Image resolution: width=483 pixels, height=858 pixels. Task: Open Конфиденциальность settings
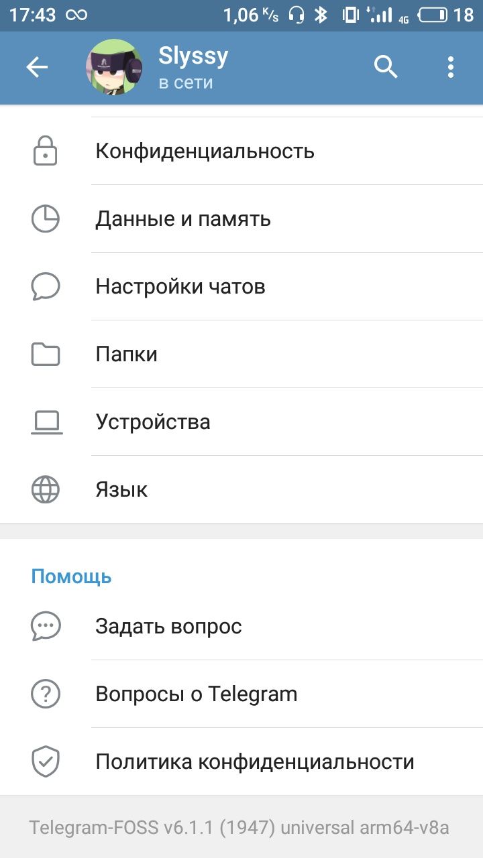(x=205, y=151)
